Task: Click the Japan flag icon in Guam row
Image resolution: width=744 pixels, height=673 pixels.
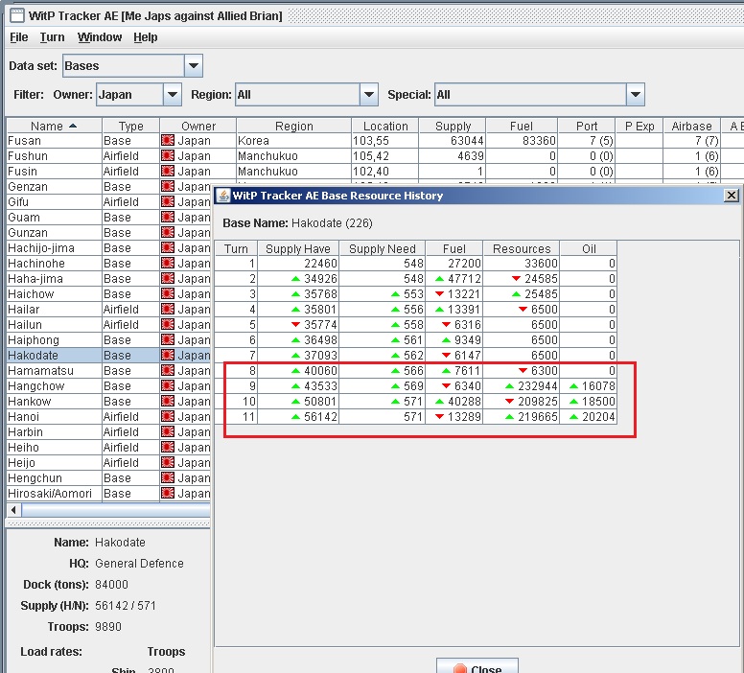Action: 168,217
